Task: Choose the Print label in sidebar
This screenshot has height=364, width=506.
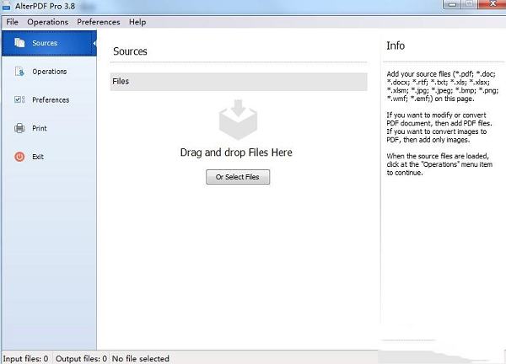Action: (40, 128)
